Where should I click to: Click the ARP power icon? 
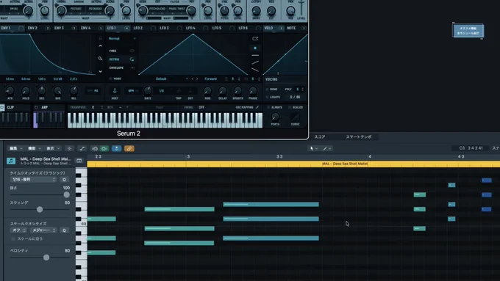[36, 108]
